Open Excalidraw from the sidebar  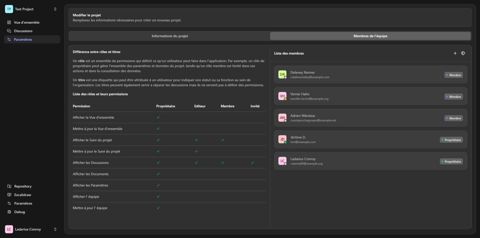(23, 195)
